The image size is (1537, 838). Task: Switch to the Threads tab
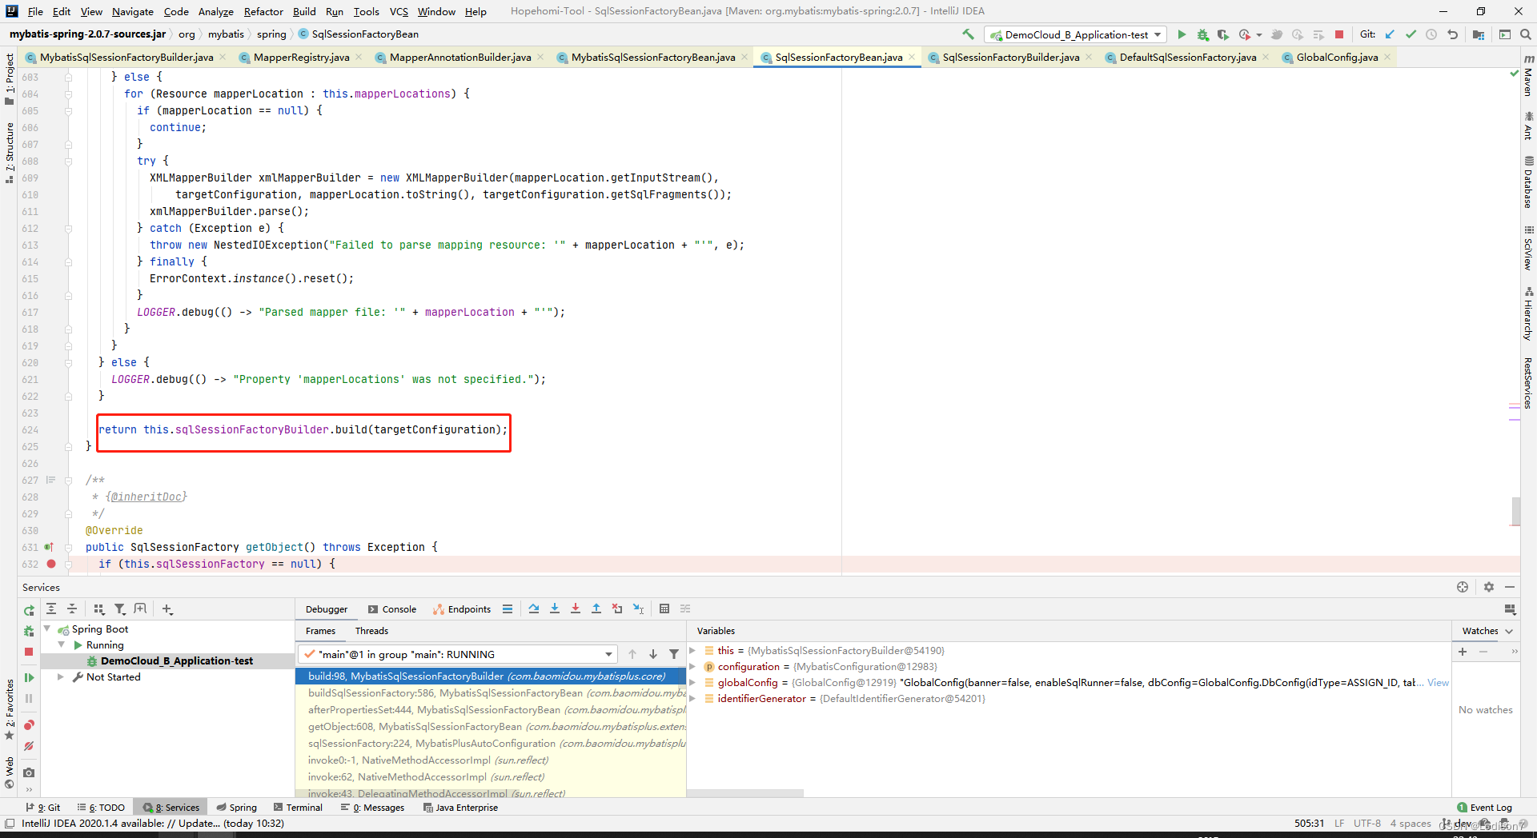point(371,631)
